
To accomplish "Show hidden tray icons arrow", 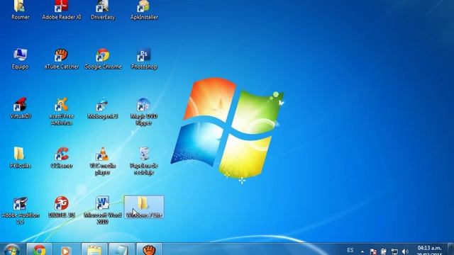I will 362,251.
